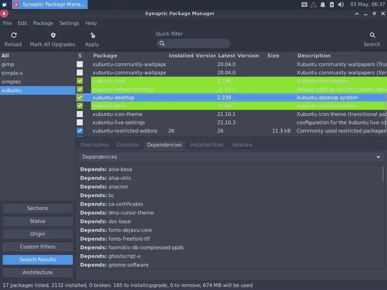Click 'Depends: gnome-software' entry

coord(114,265)
